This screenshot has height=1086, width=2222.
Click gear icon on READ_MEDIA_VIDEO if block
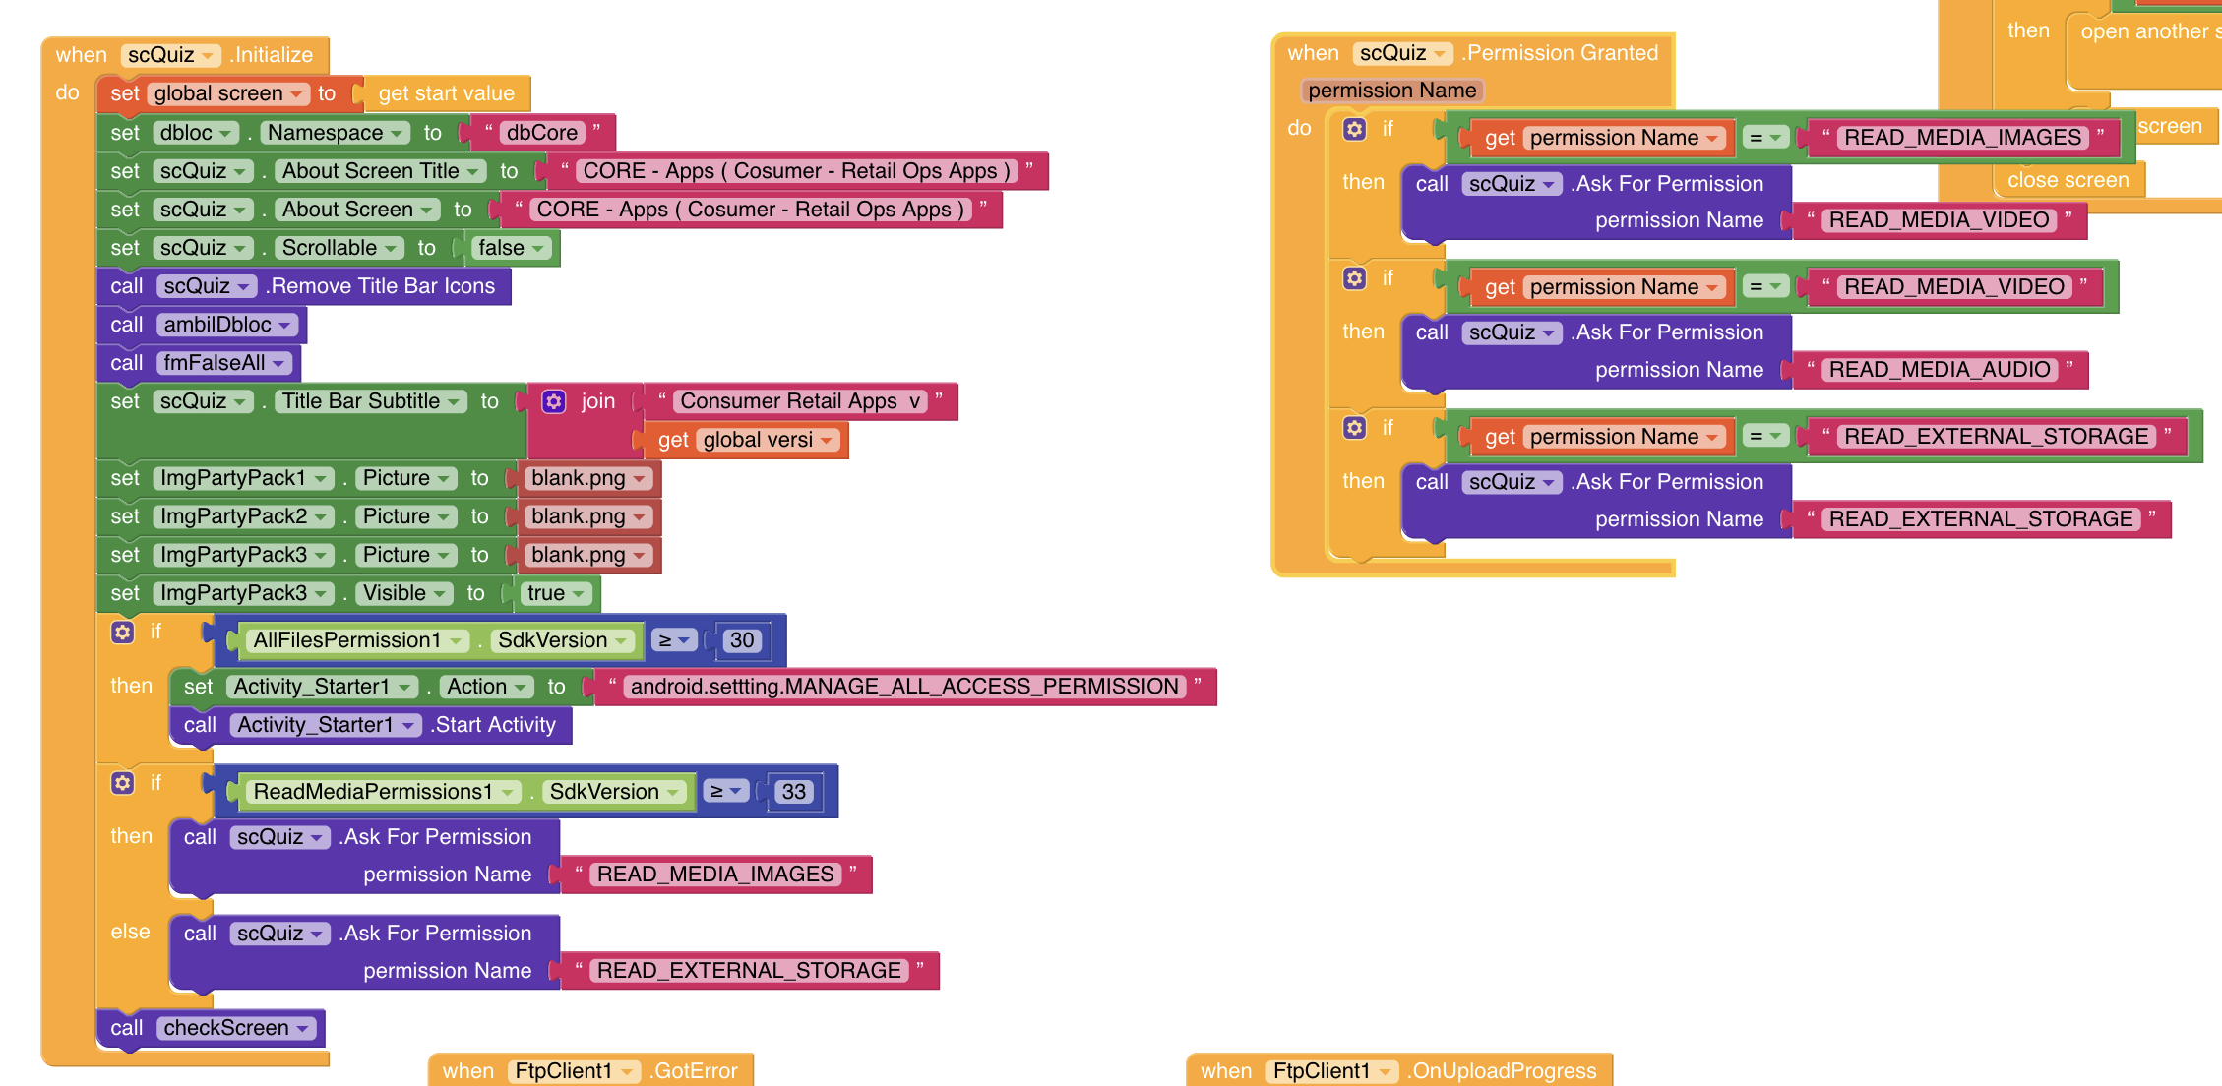pos(1354,278)
